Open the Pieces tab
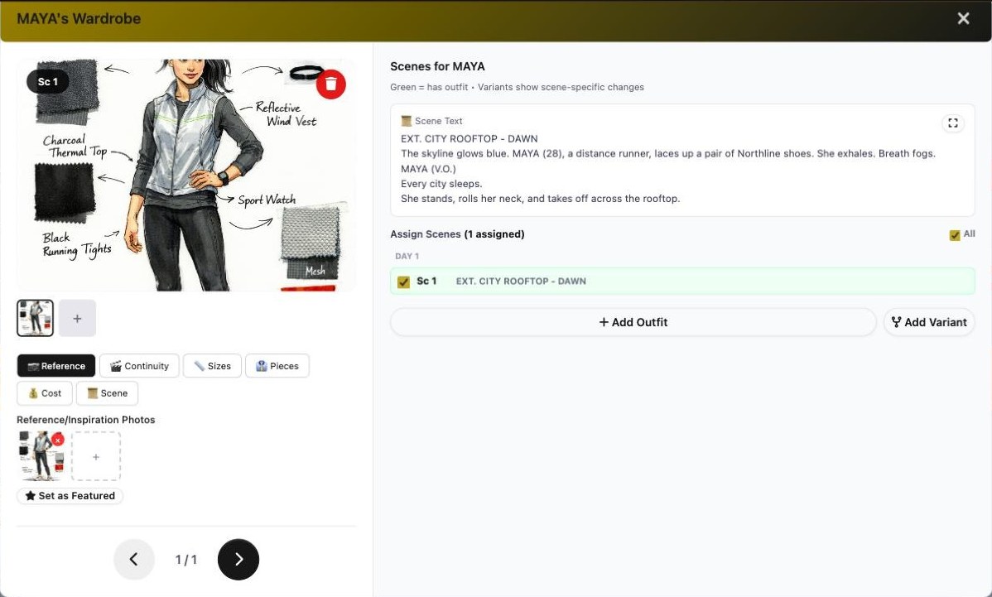Viewport: 992px width, 597px height. tap(277, 365)
